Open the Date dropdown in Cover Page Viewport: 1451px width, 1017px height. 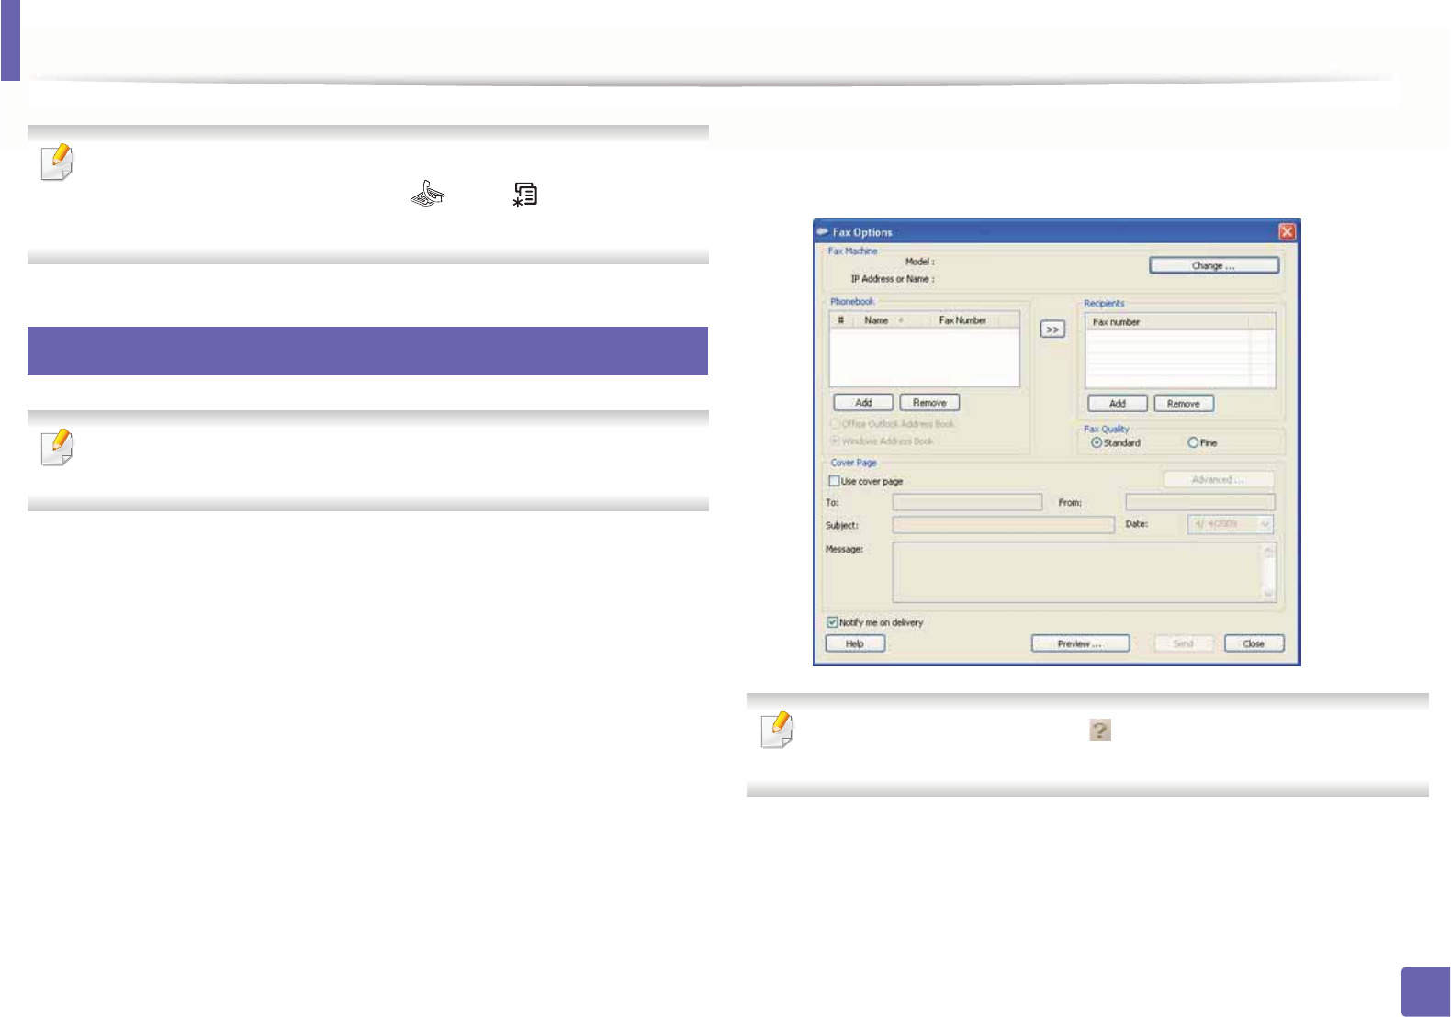(1265, 524)
